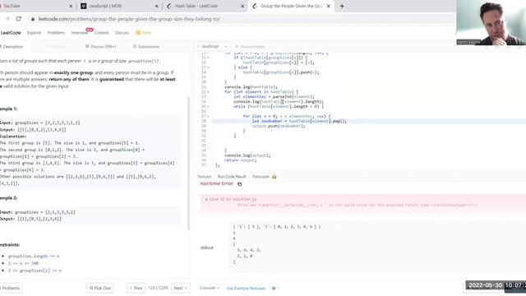
Task: Click the Pick One random problem button
Action: [100, 289]
